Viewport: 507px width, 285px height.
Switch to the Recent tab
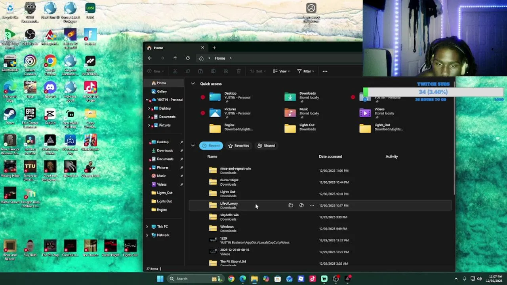pyautogui.click(x=211, y=146)
